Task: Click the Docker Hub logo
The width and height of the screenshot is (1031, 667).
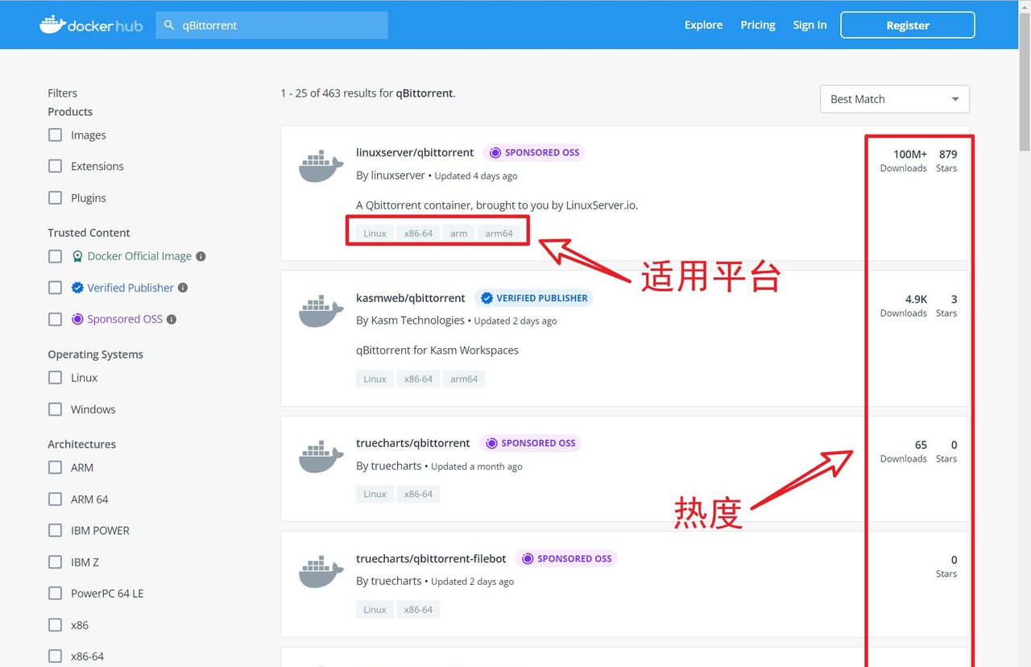Action: click(91, 25)
